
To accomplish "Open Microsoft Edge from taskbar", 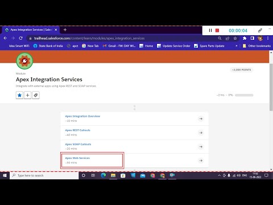I will [103, 175].
